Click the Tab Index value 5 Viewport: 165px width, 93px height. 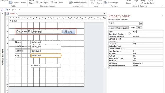point(148,41)
